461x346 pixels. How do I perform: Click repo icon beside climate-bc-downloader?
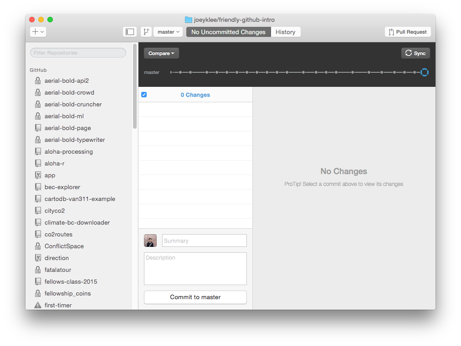[38, 222]
